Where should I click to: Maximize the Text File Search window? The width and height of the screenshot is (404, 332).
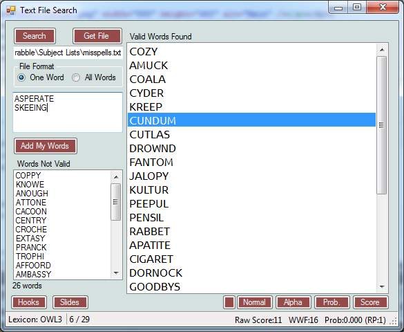point(357,7)
